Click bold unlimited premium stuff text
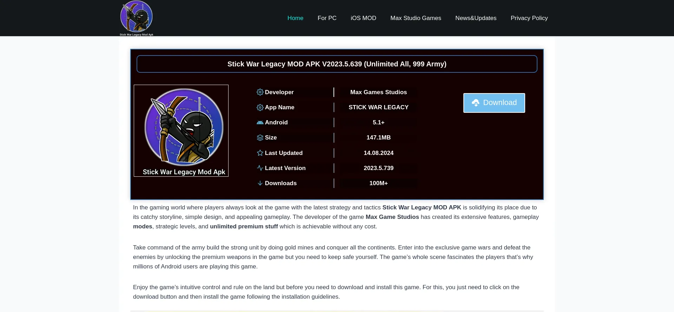This screenshot has height=312, width=674. pyautogui.click(x=244, y=226)
